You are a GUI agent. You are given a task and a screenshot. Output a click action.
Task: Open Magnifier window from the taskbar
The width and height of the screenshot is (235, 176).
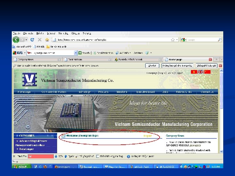coord(116,167)
